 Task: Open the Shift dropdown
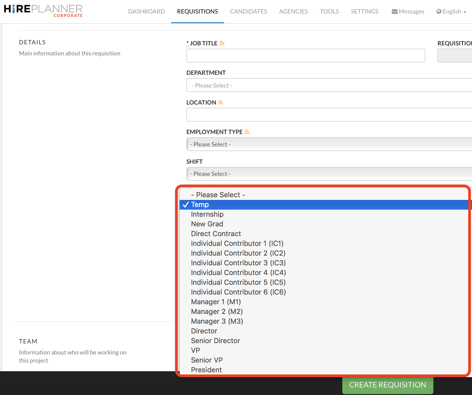[x=329, y=174]
